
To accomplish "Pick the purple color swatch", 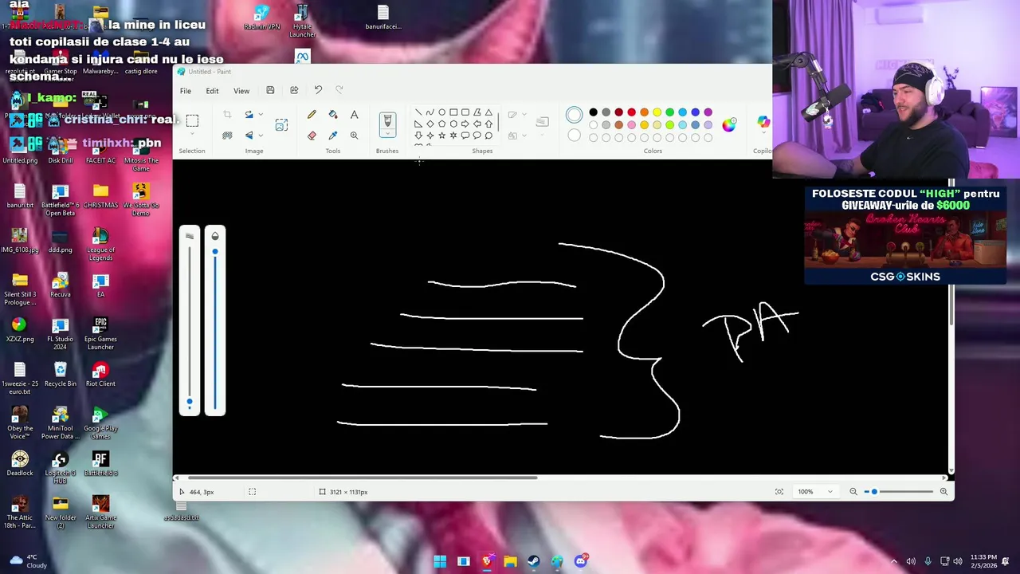I will (x=708, y=112).
